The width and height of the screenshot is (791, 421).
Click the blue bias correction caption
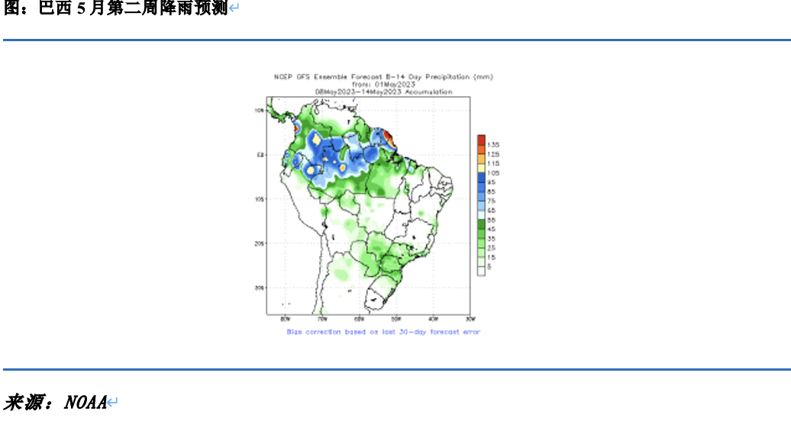pos(383,332)
